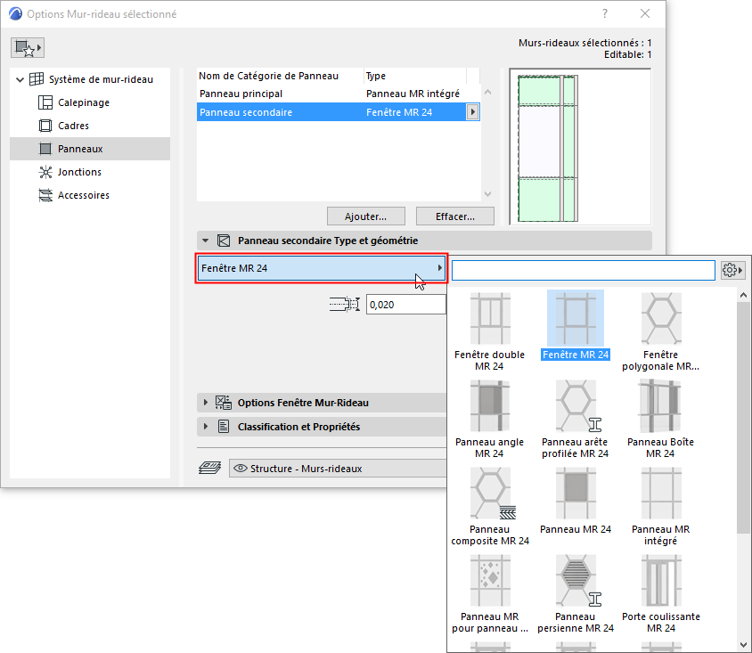Click the Nom de Catégorie de Panneau header
This screenshot has height=653, width=752.
(x=280, y=76)
